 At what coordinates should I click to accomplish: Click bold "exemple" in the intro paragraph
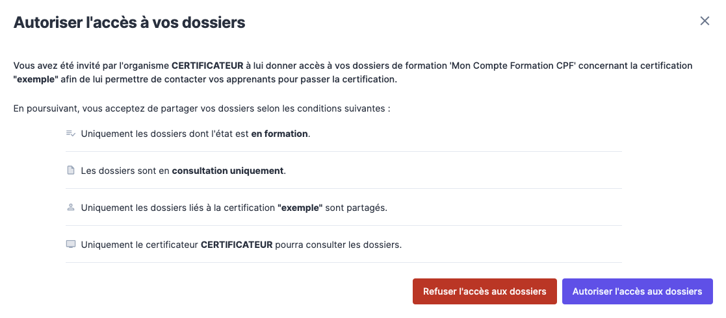[36, 80]
